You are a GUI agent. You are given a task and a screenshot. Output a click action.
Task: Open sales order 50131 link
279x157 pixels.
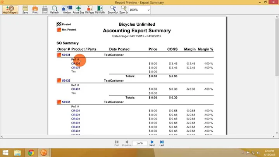(66, 55)
